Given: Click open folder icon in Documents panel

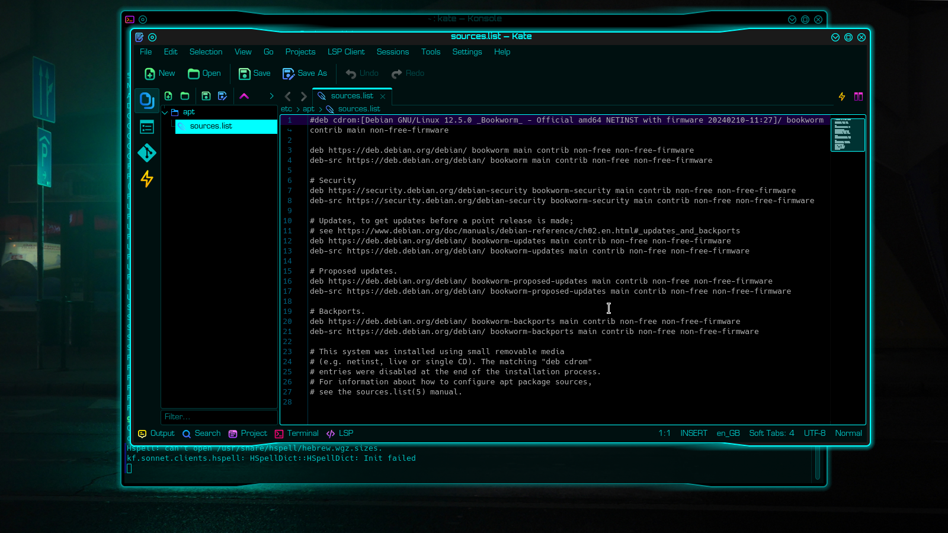Looking at the screenshot, I should (185, 96).
